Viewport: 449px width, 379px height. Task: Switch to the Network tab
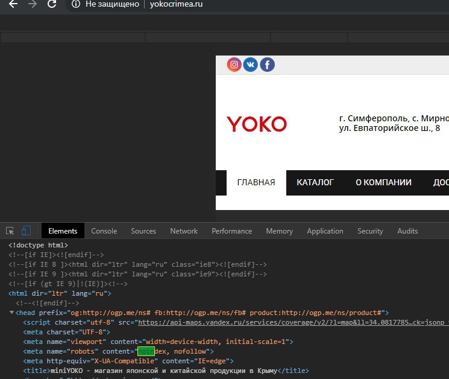(x=184, y=231)
